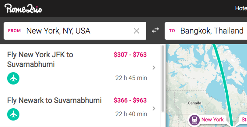This screenshot has width=247, height=127.
Task: Click the Rome2rio logo
Action: (23, 9)
